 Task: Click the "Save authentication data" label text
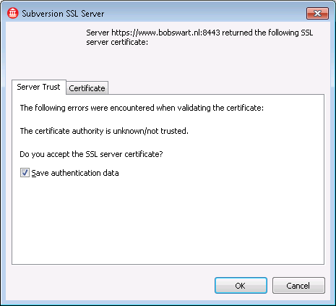click(75, 173)
